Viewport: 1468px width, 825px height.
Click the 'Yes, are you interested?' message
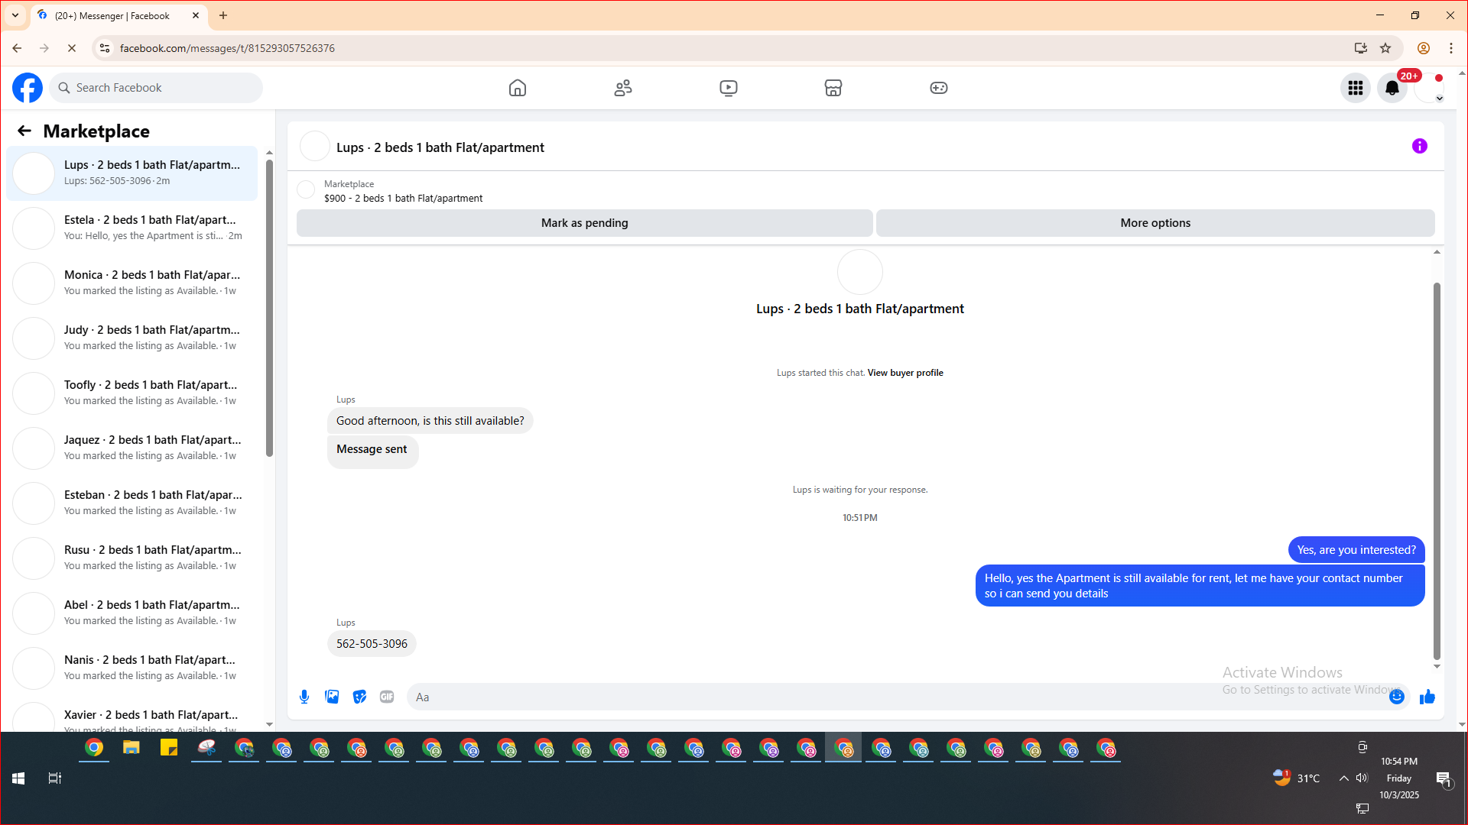[1356, 550]
